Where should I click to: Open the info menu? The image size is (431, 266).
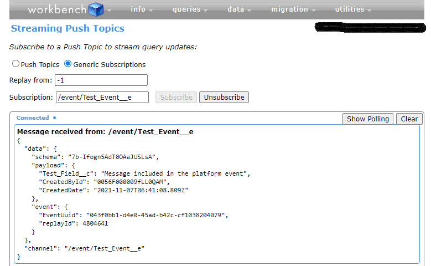click(141, 9)
